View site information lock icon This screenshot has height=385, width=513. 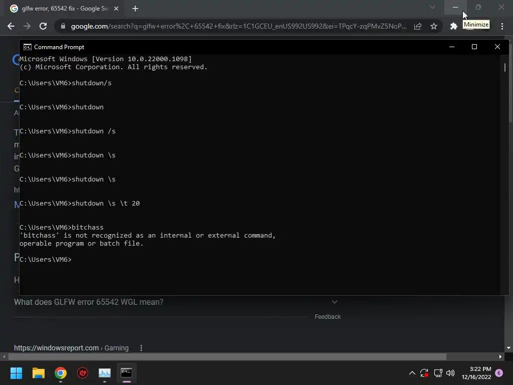(x=63, y=26)
